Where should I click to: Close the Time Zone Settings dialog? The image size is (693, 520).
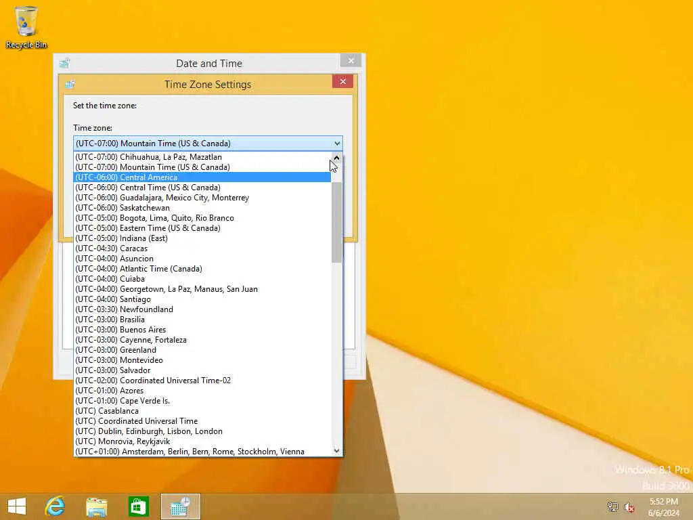342,81
